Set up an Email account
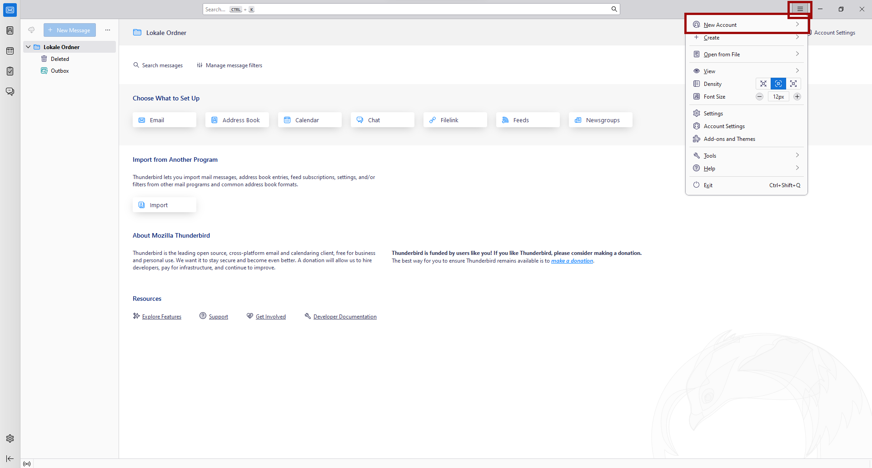This screenshot has width=872, height=468. pos(164,120)
